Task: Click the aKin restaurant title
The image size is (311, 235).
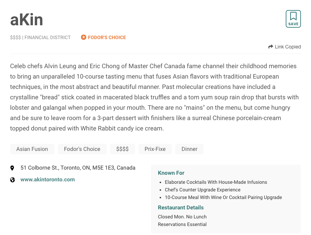Action: (27, 20)
